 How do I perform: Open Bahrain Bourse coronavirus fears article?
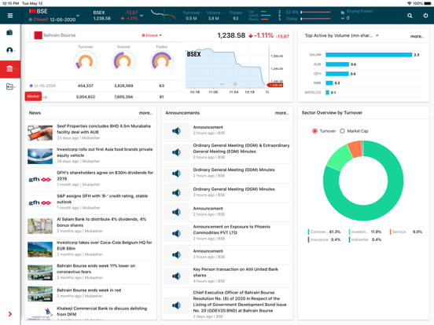click(x=96, y=268)
